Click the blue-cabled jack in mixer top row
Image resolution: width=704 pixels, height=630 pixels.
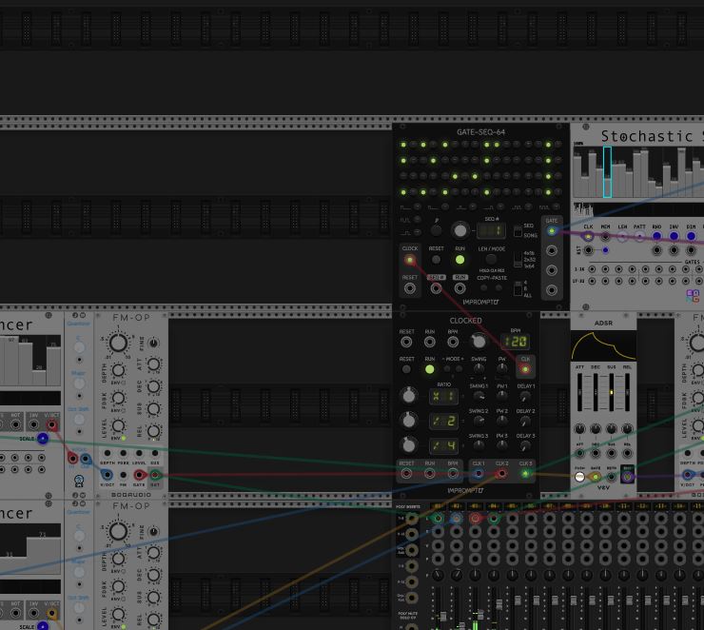tap(456, 519)
